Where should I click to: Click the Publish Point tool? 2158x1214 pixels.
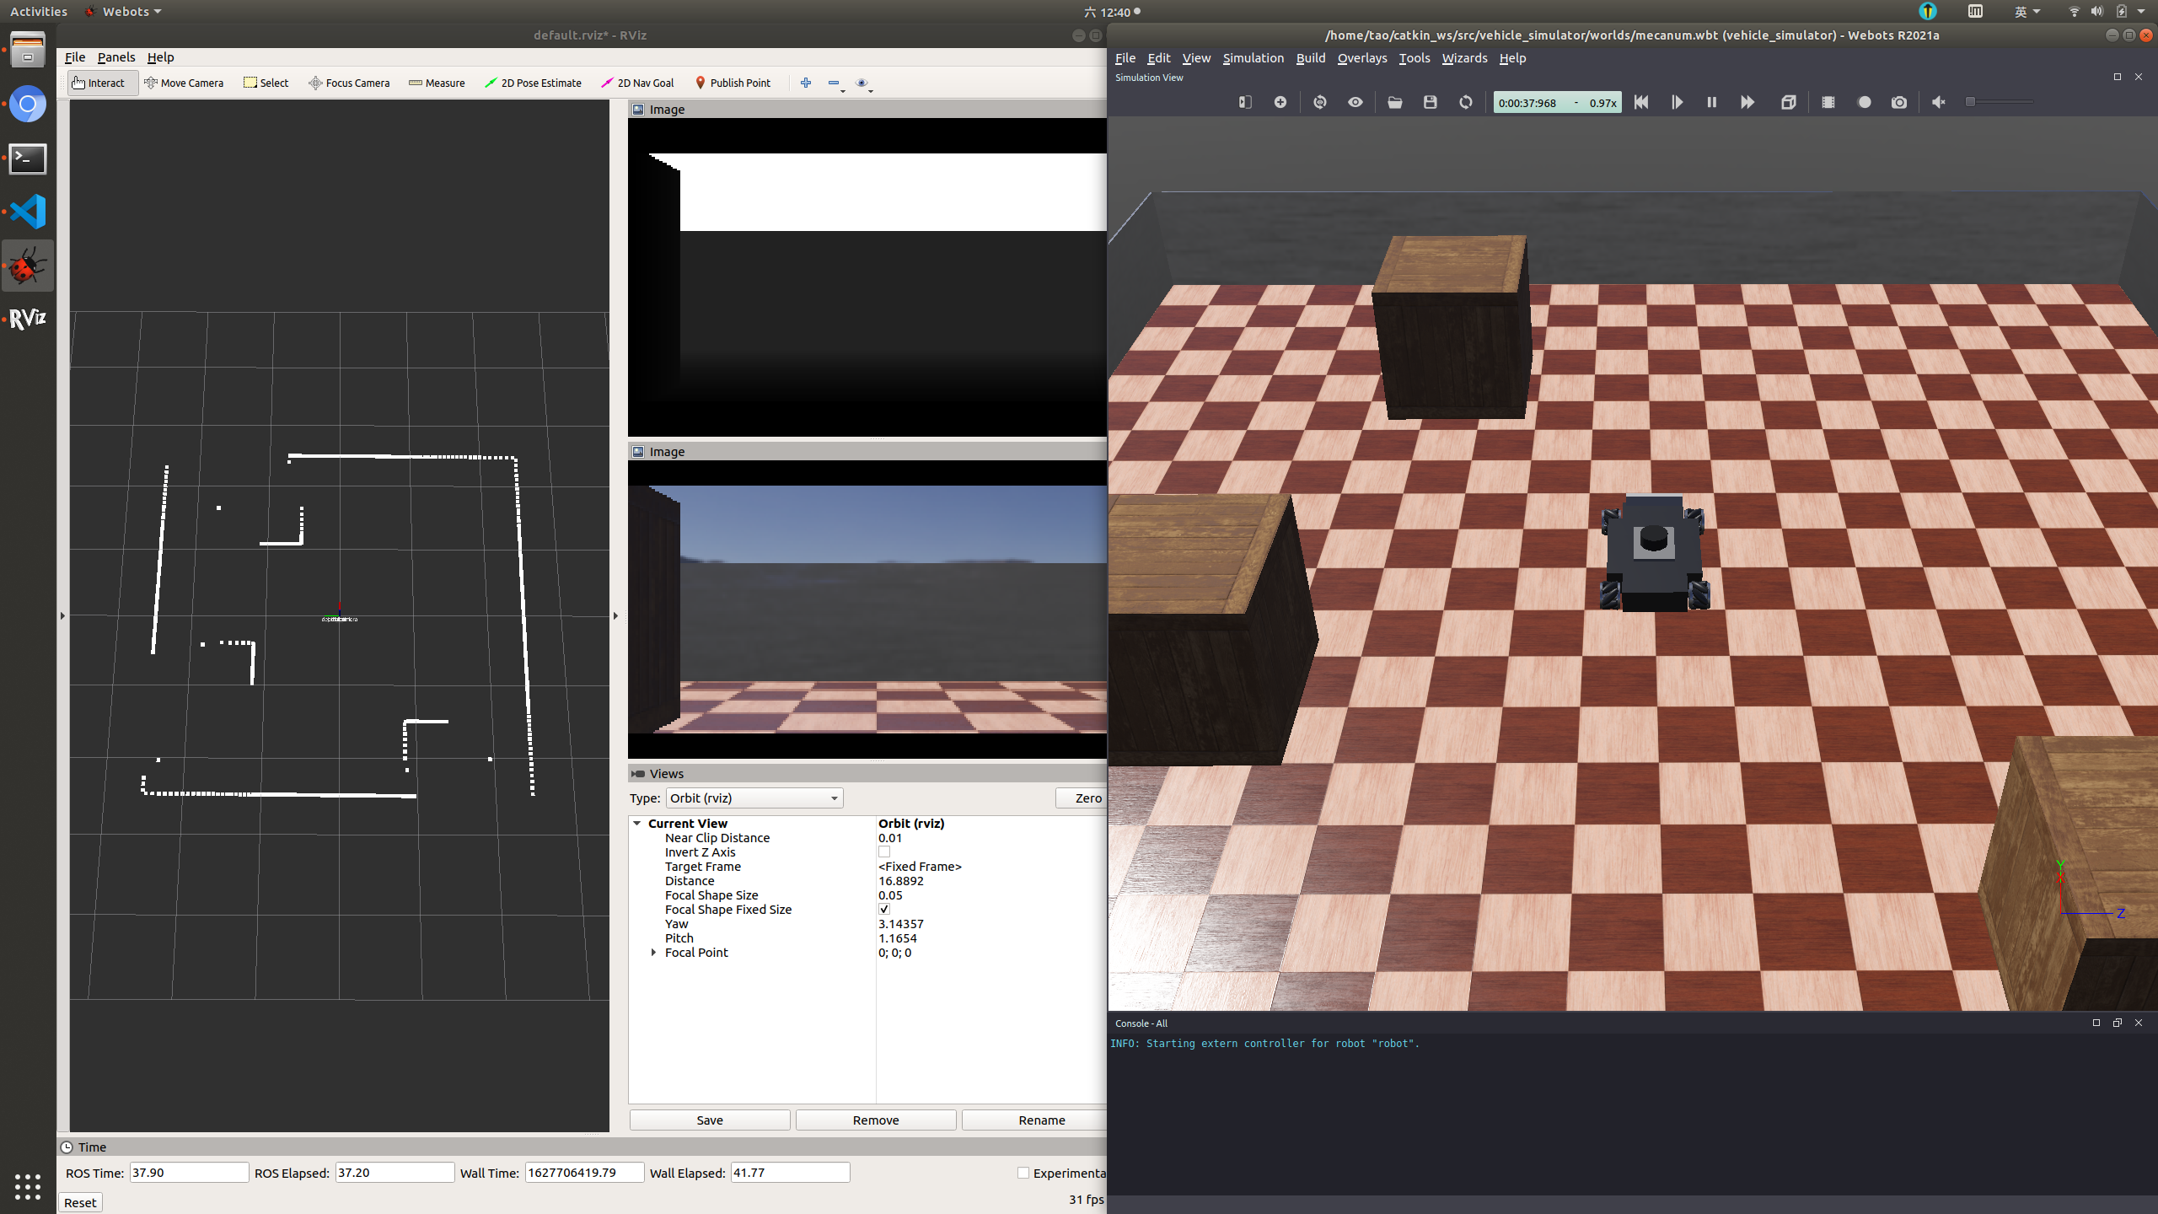coord(733,83)
